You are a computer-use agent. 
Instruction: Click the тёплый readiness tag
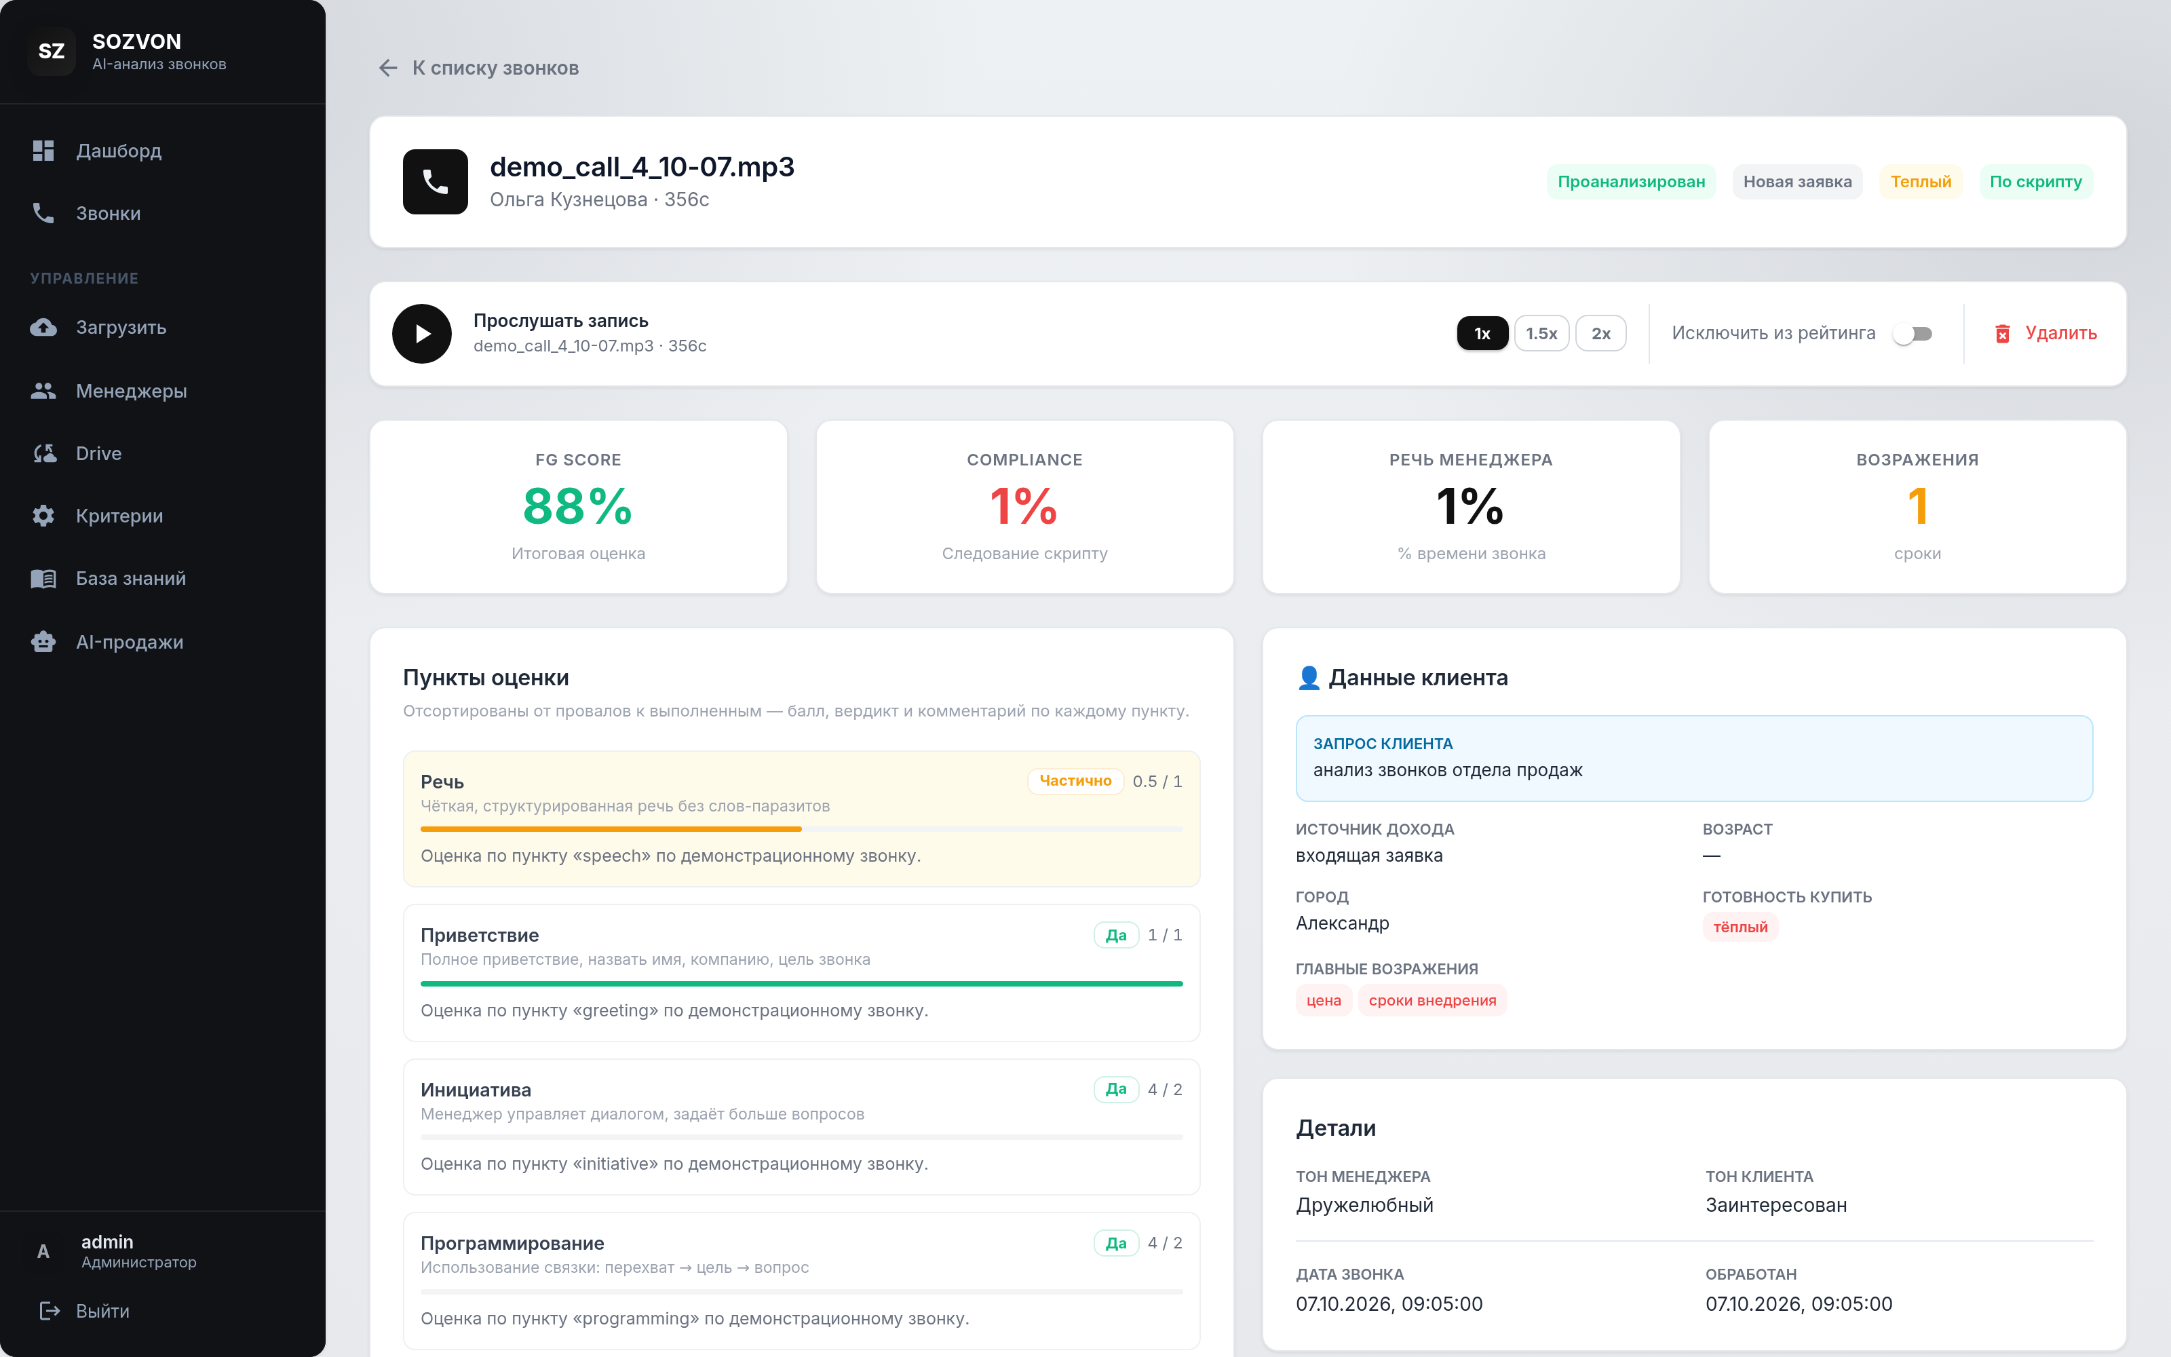[x=1740, y=927]
